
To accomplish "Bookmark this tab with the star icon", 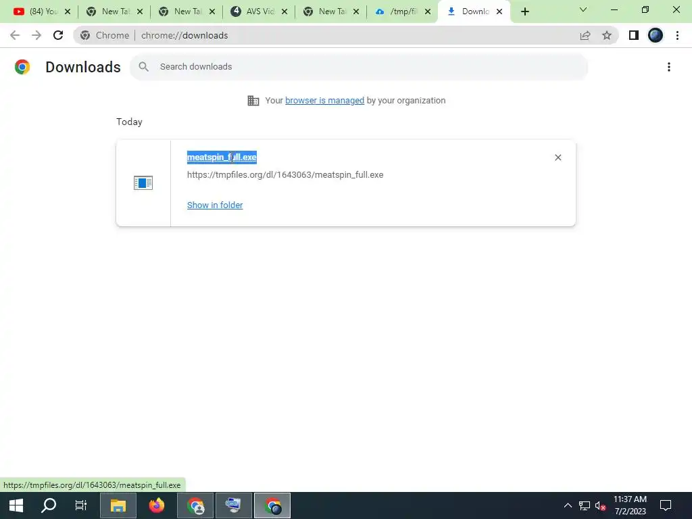I will (x=607, y=35).
